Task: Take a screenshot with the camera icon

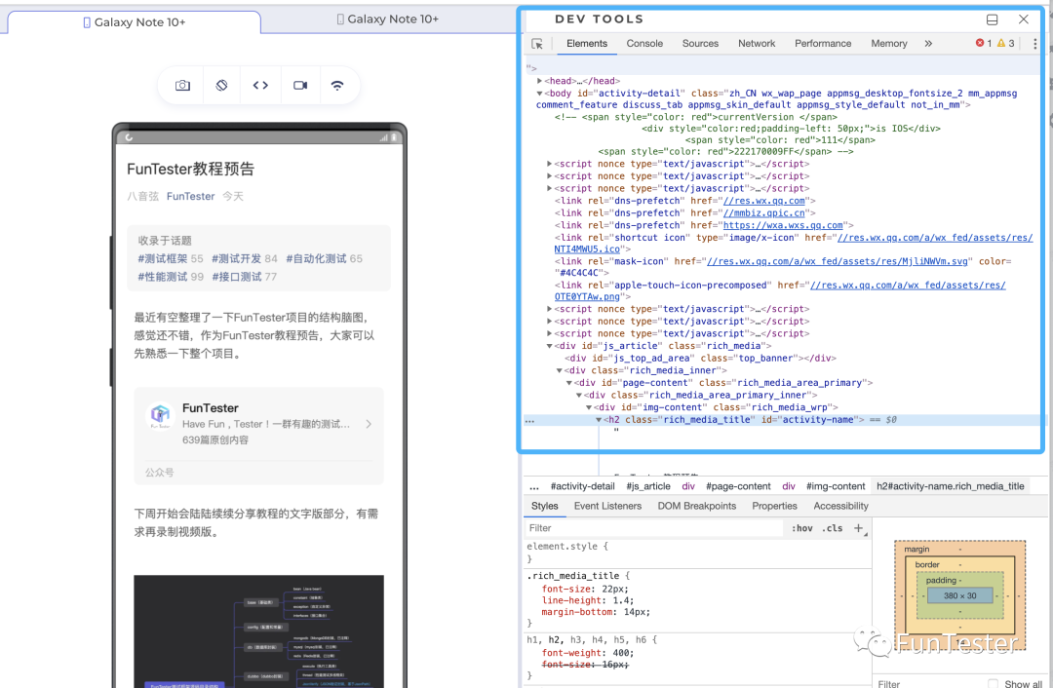Action: pos(182,85)
